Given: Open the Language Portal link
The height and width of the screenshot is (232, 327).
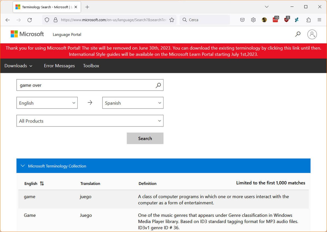Looking at the screenshot, I should [67, 35].
